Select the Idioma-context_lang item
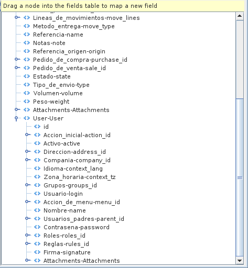This screenshot has width=248, height=268. [x=73, y=169]
